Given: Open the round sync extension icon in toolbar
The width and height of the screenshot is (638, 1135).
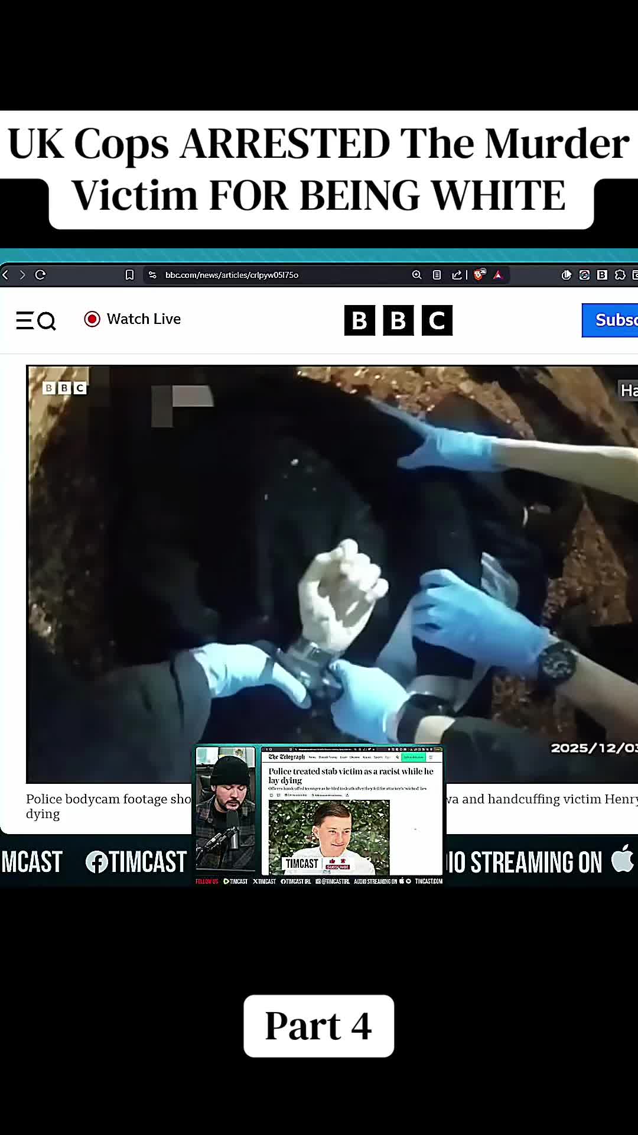Looking at the screenshot, I should tap(584, 275).
